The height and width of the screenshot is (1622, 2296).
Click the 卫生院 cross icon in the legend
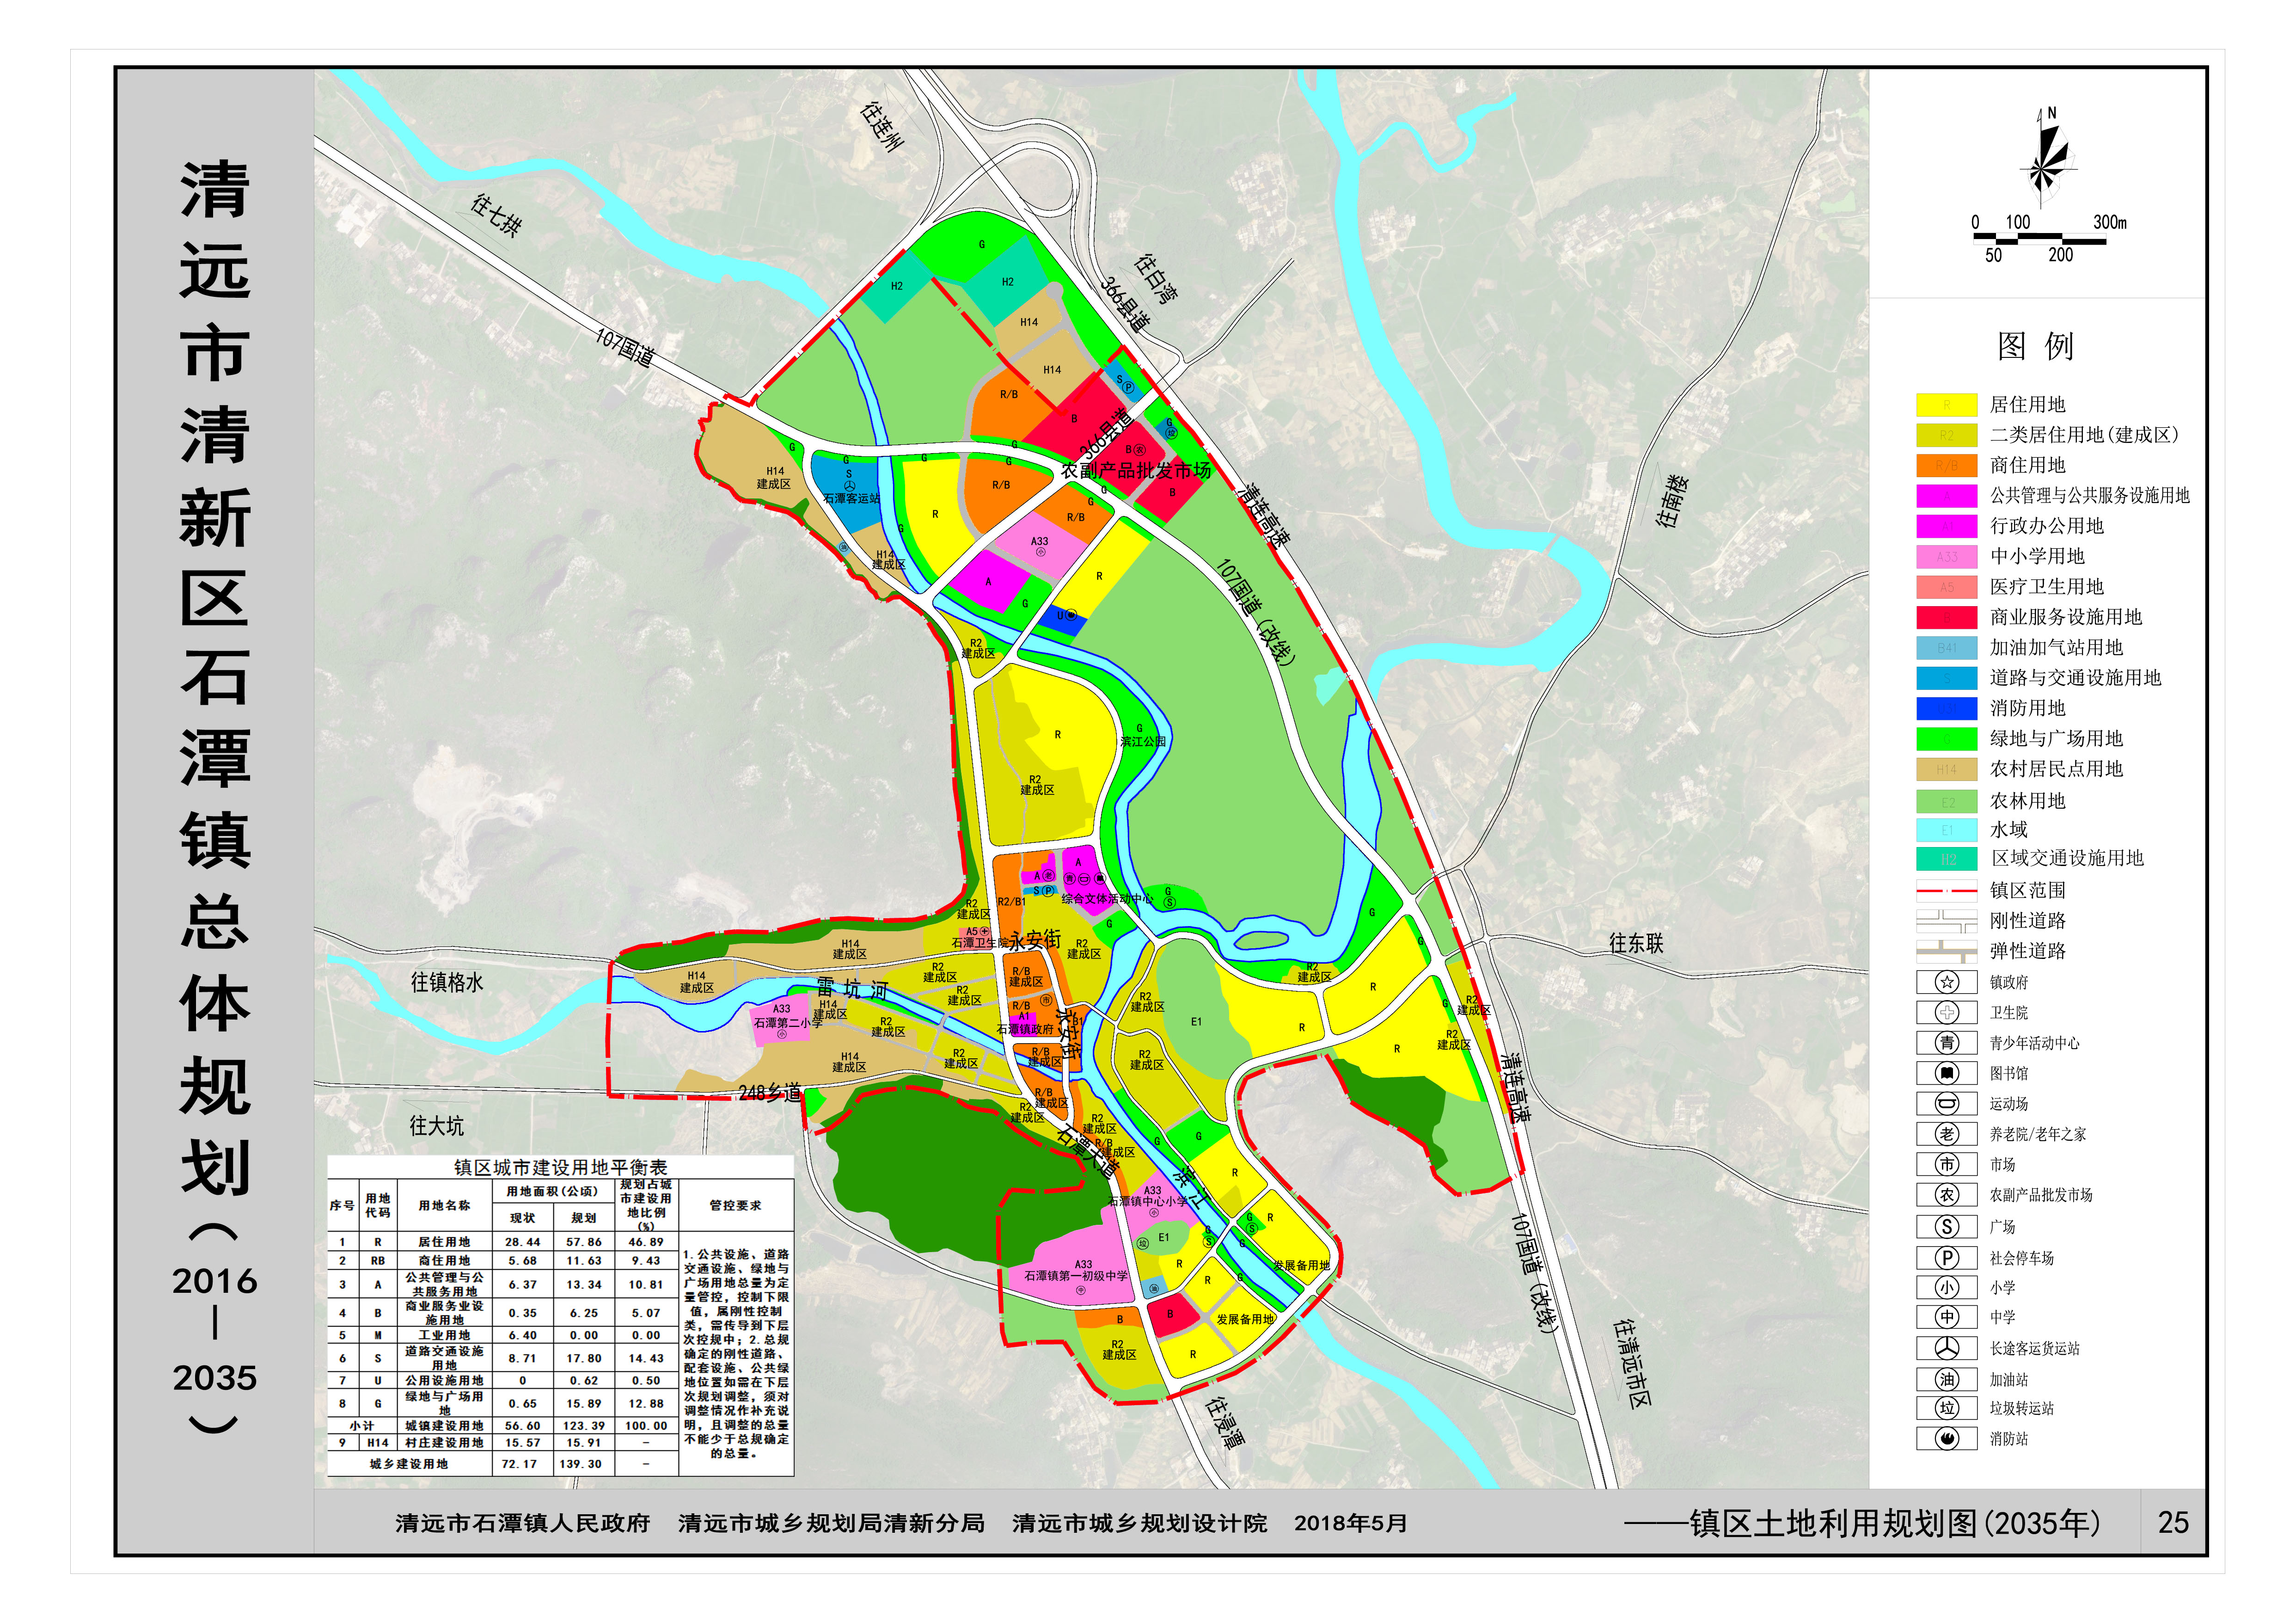pos(1946,1012)
